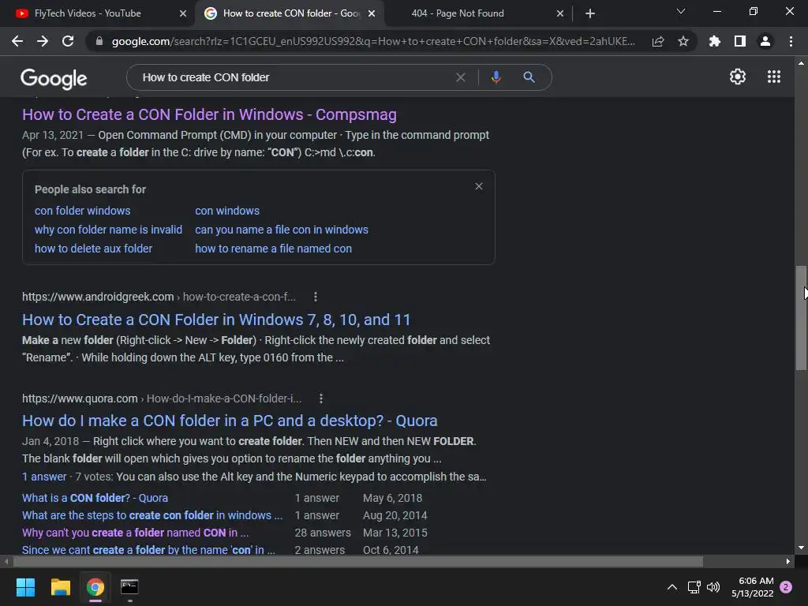Search for con windows
This screenshot has height=606, width=808.
[x=227, y=211]
